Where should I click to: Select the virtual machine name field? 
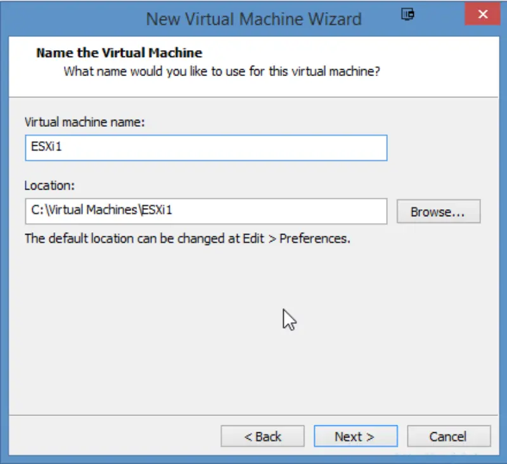pyautogui.click(x=205, y=148)
